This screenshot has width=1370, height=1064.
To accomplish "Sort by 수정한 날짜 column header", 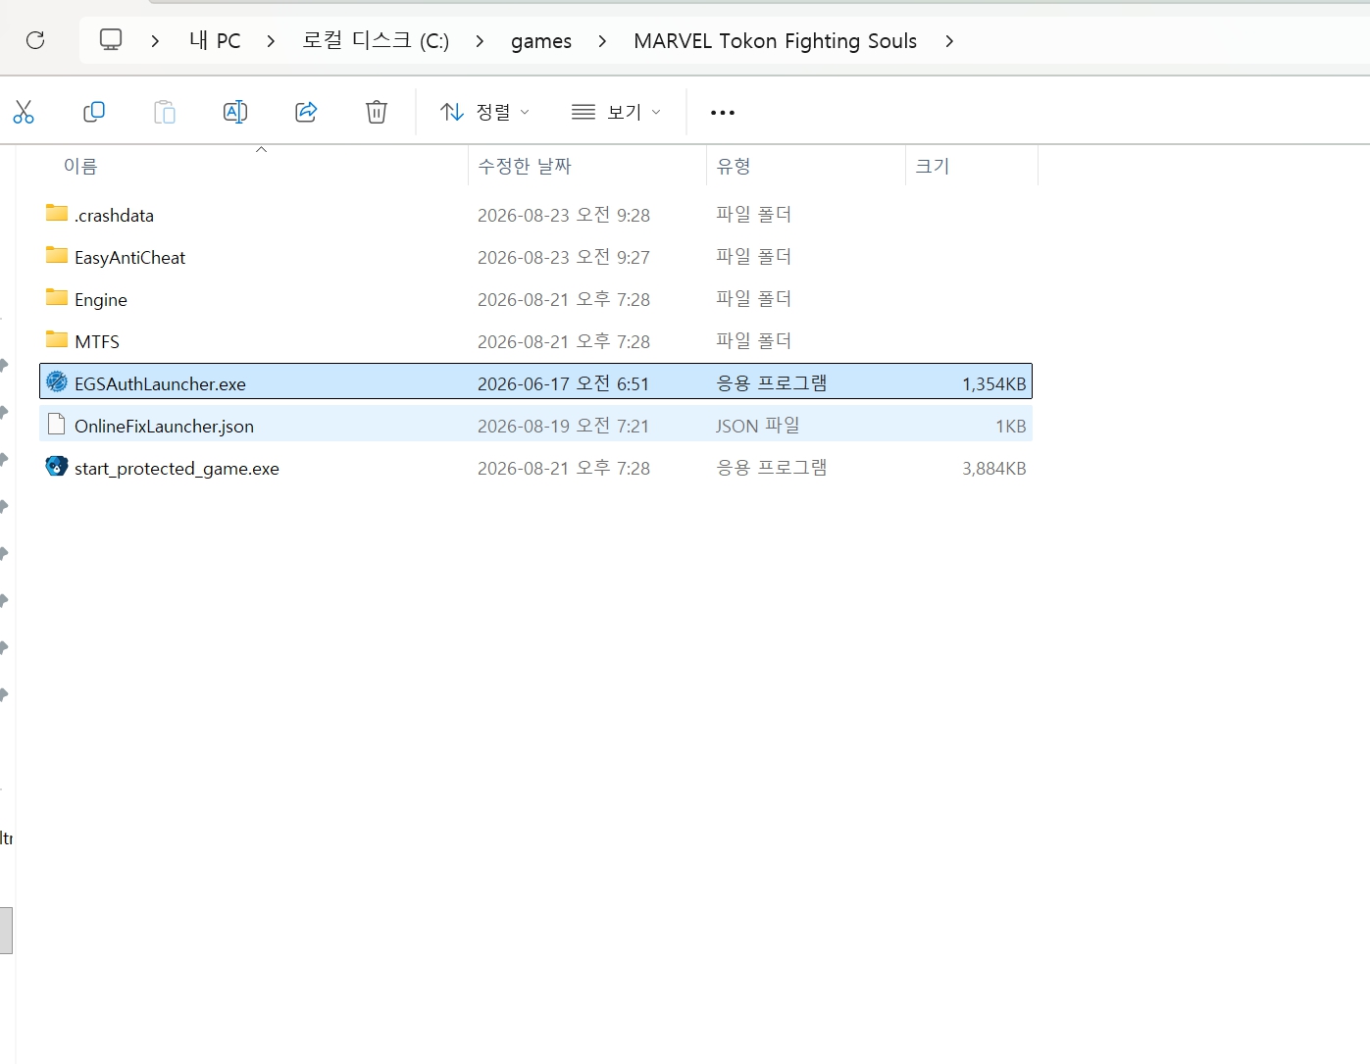I will pyautogui.click(x=524, y=167).
